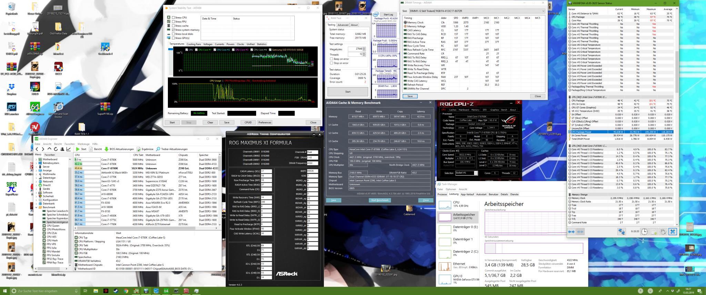Open the Papierkorb desktop icon

point(11,8)
